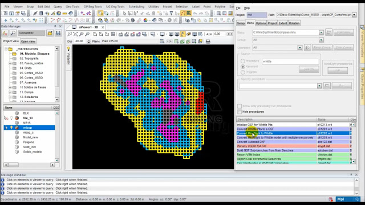
Task: Select the Procedure radio button
Action: click(x=243, y=61)
